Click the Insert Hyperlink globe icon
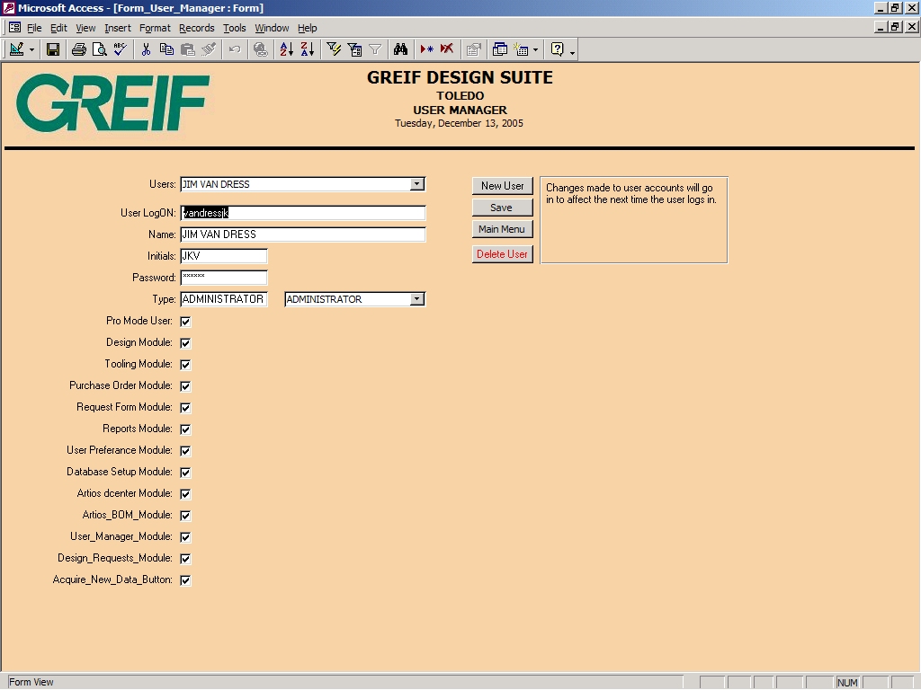The image size is (921, 690). coord(261,50)
